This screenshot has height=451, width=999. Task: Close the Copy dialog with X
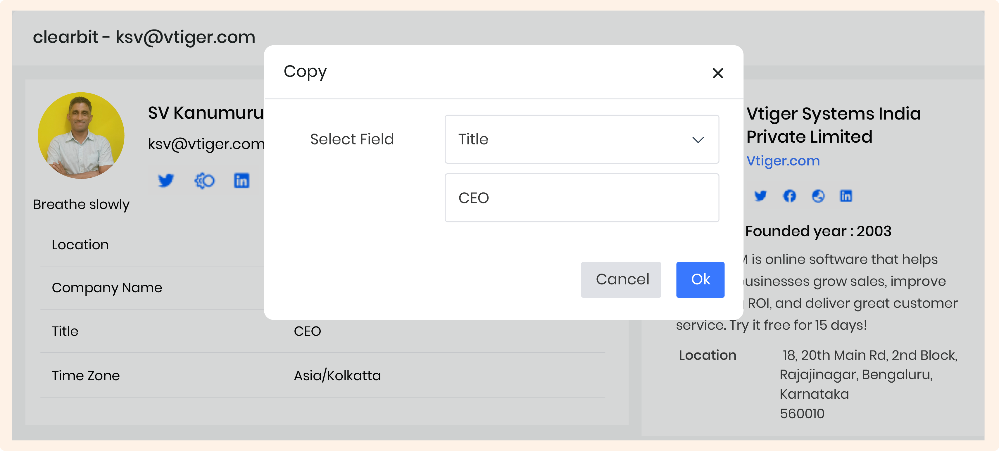717,73
